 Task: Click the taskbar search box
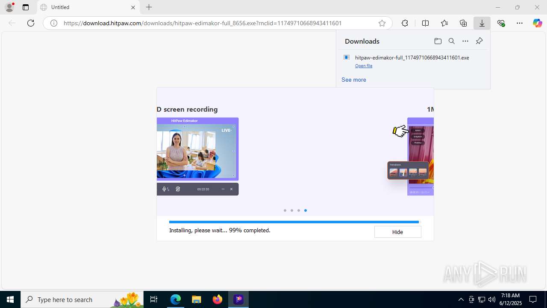pyautogui.click(x=82, y=299)
